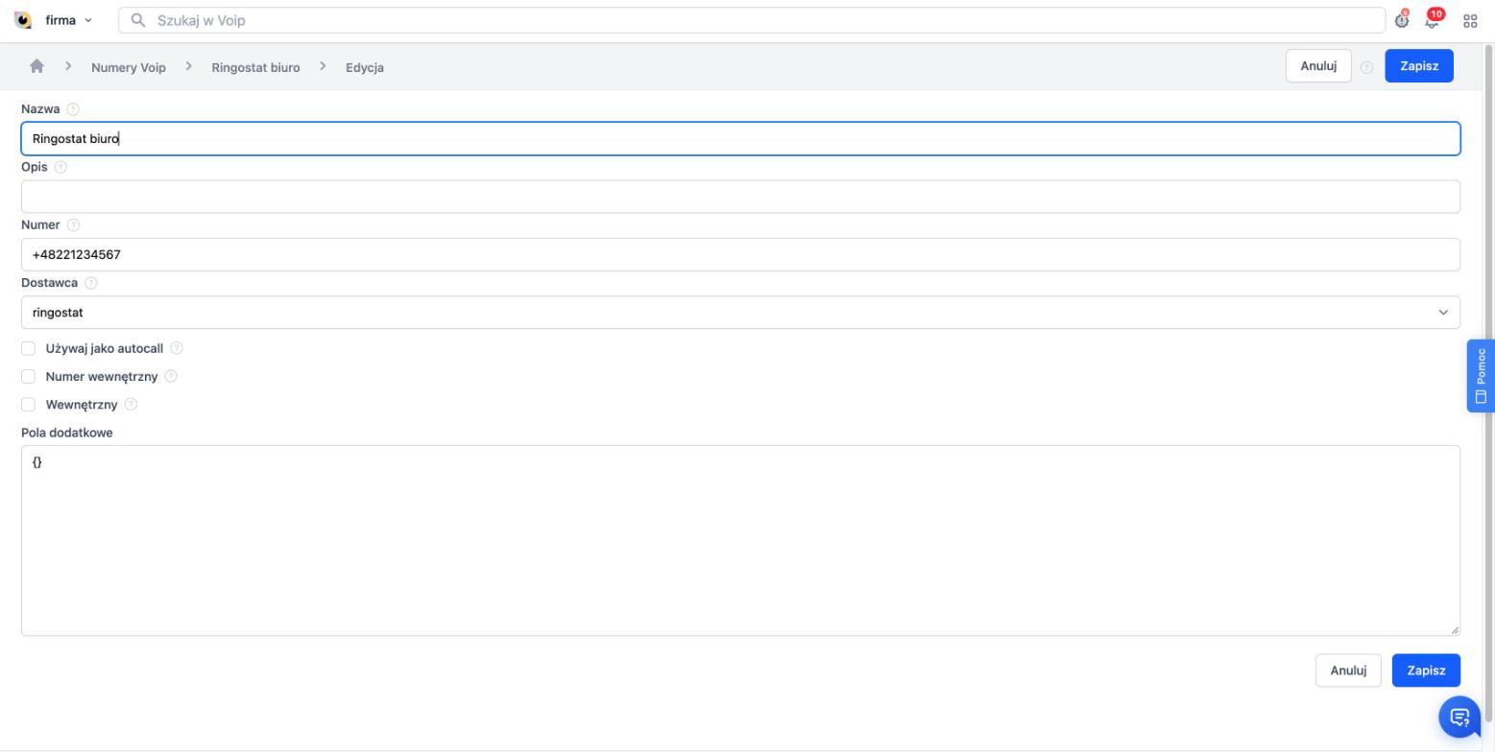The height and width of the screenshot is (752, 1495).
Task: Show help tooltip for Opis
Action: (x=60, y=167)
